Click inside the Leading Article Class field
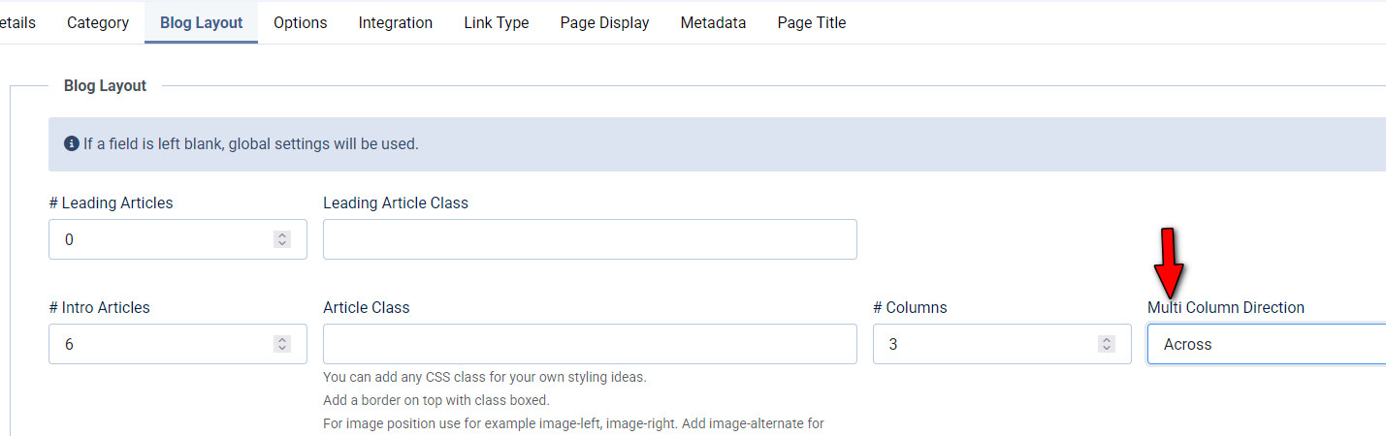The width and height of the screenshot is (1386, 436). tap(590, 239)
